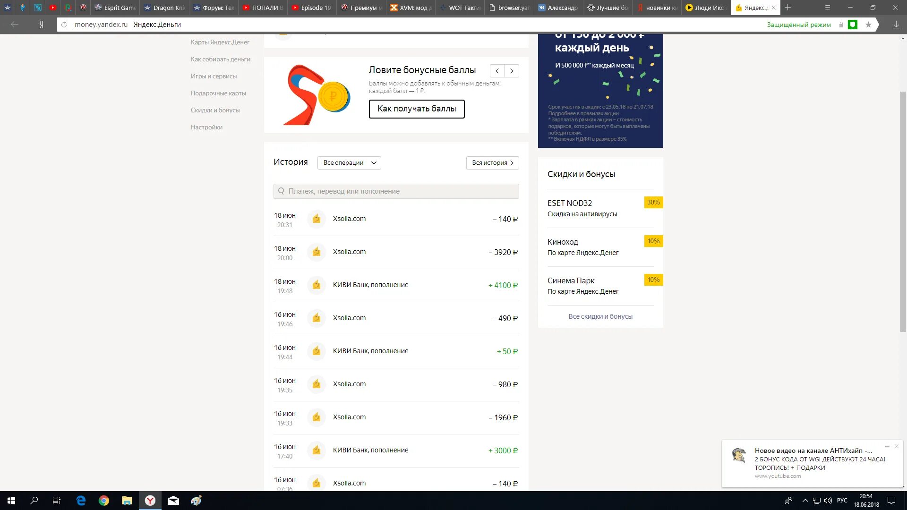907x510 pixels.
Task: Click wallet icon of +4100 ₽ КИВИ row
Action: [317, 285]
